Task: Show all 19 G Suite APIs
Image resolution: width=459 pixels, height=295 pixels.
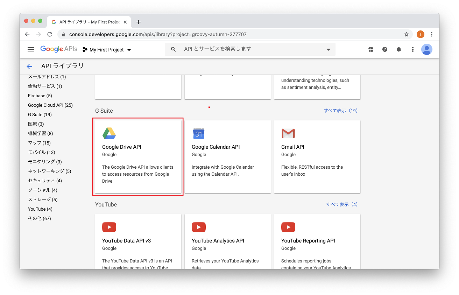Action: (341, 111)
